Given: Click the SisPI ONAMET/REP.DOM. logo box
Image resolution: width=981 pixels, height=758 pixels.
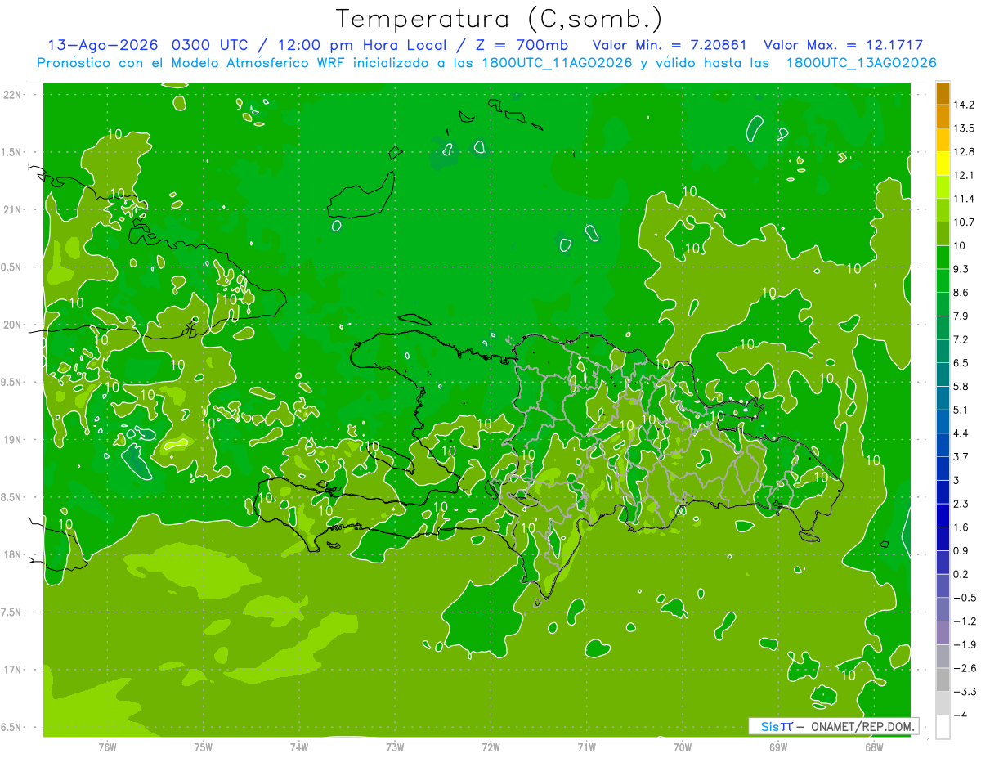Looking at the screenshot, I should pos(833,726).
